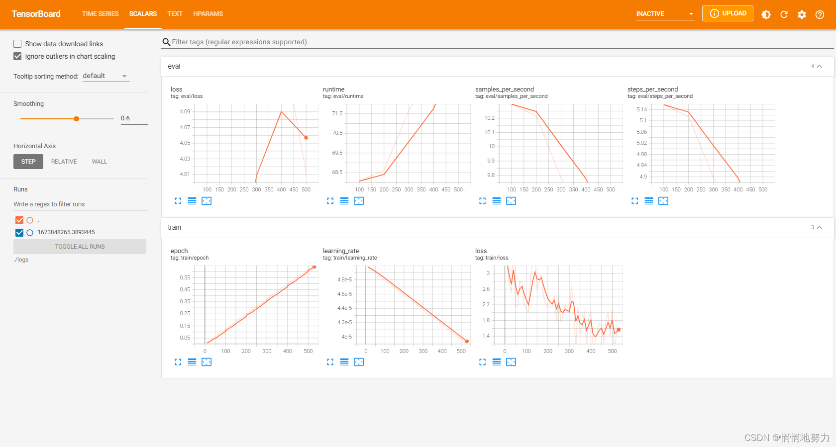This screenshot has width=836, height=447.
Task: Toggle the 1673848265.3893445 run checkbox
Action: pos(19,233)
